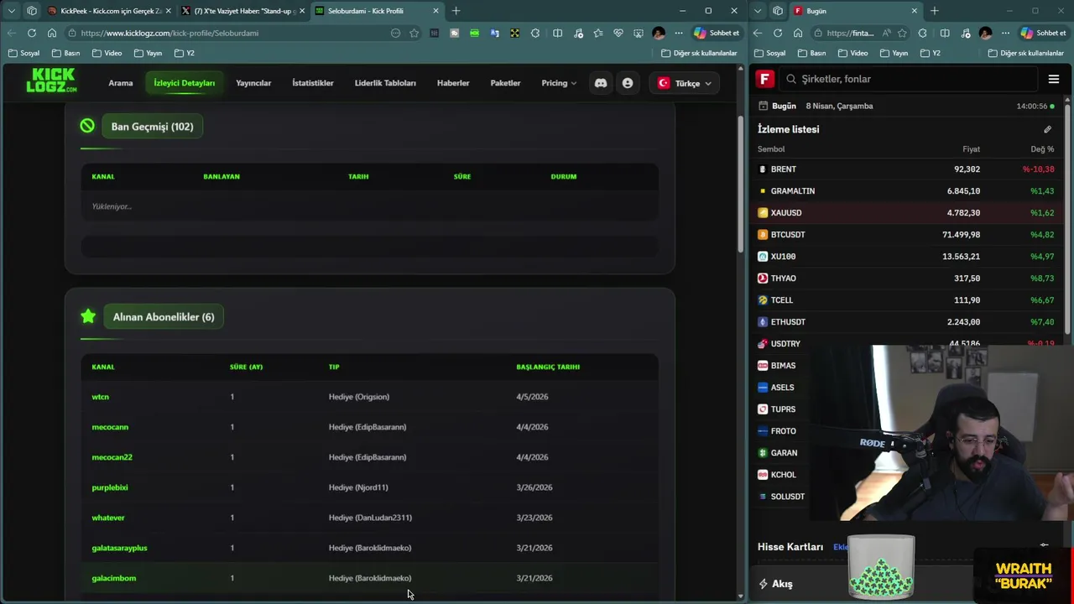Select the BTCUSDT watchlist row
Screen dimensions: 1074x604
[906, 234]
